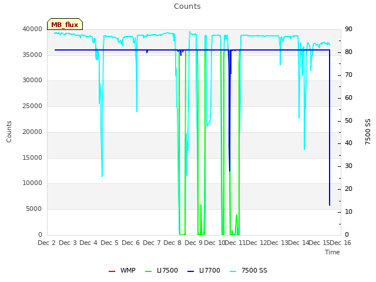Click the 10000 left axis value
This screenshot has height=282, width=376.
(32, 183)
